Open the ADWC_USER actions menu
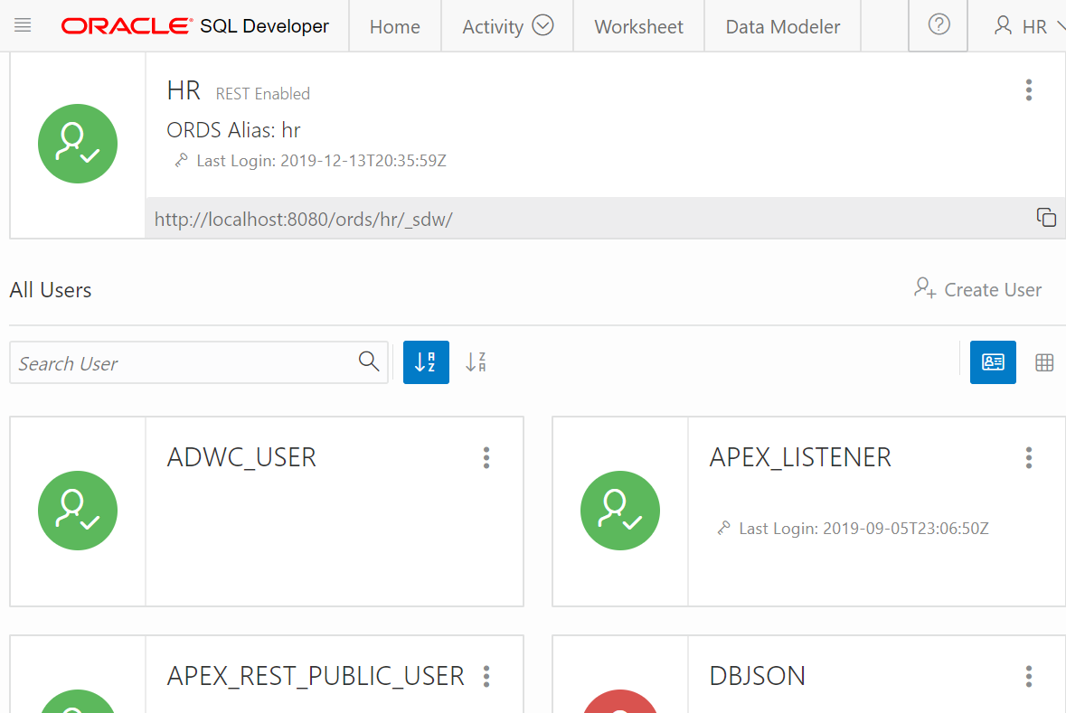This screenshot has height=713, width=1066. click(x=486, y=457)
